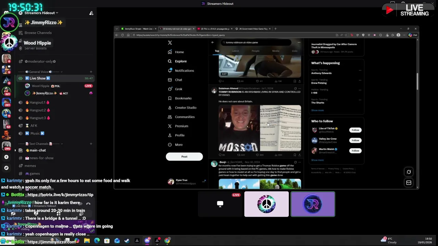Select the live screen share tile
This screenshot has height=246, width=438.
(x=220, y=204)
